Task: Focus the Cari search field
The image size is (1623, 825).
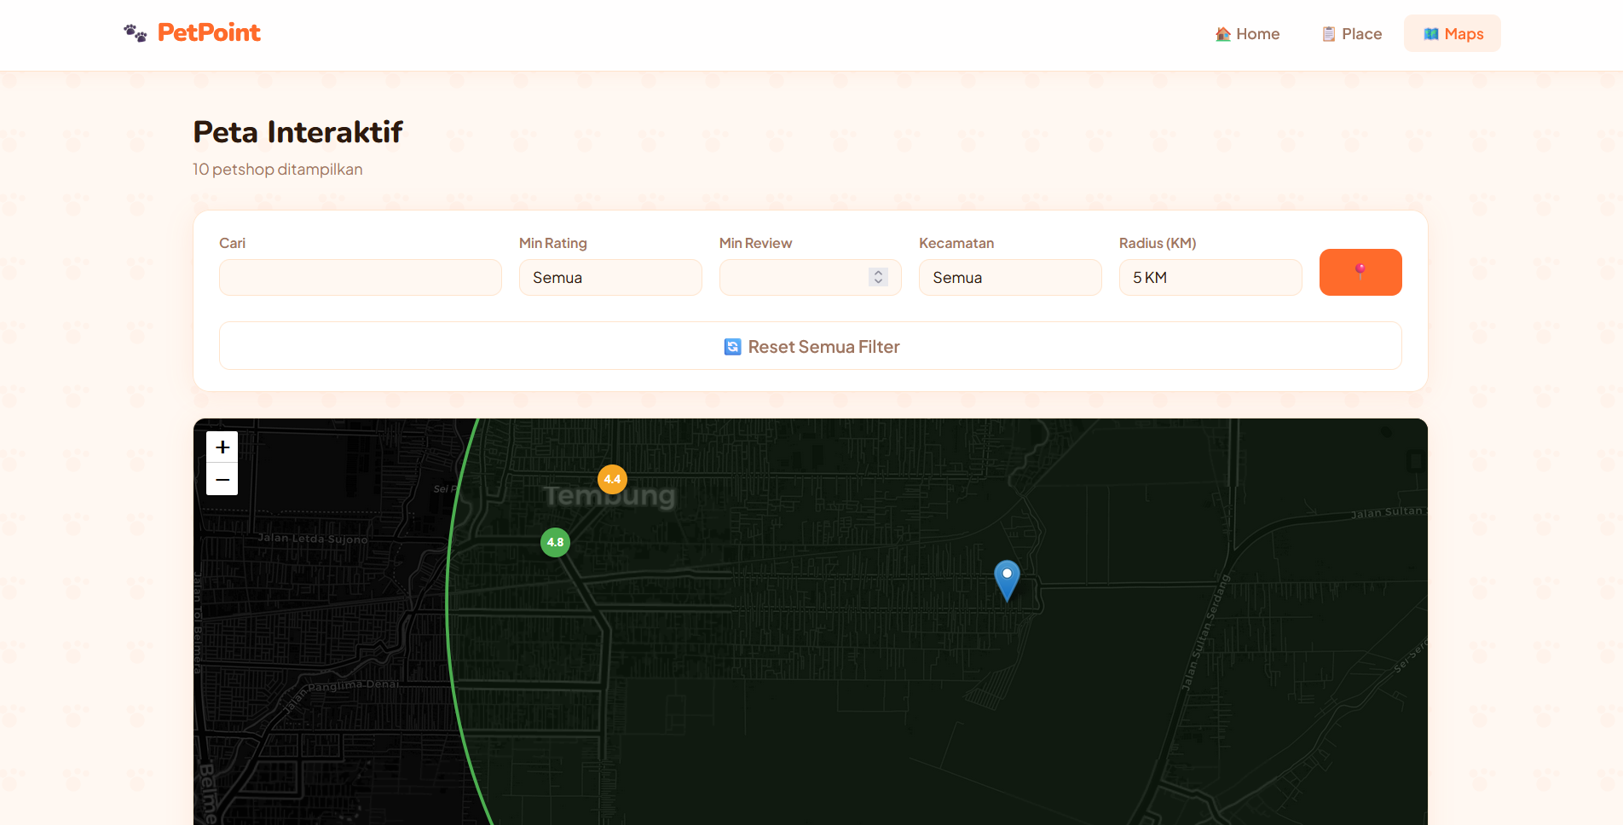Action: [x=361, y=278]
